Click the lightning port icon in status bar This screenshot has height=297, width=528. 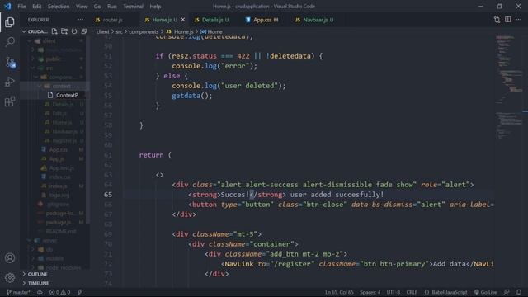click(80, 292)
